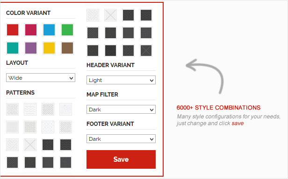Open the Layout dropdown showing Wide
Image resolution: width=288 pixels, height=179 pixels.
41,78
